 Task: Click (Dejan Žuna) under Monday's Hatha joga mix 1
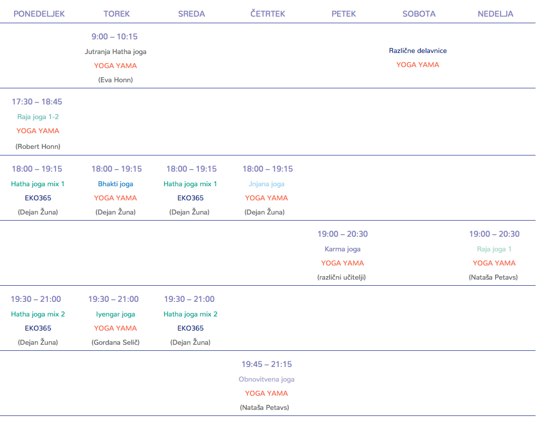point(38,212)
